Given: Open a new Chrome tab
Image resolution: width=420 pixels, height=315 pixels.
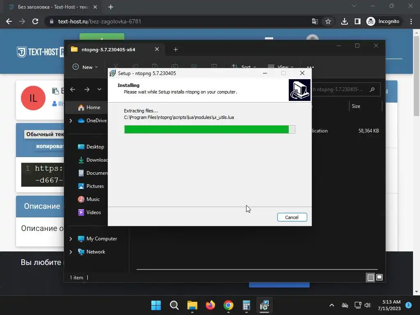Looking at the screenshot, I should [x=111, y=7].
